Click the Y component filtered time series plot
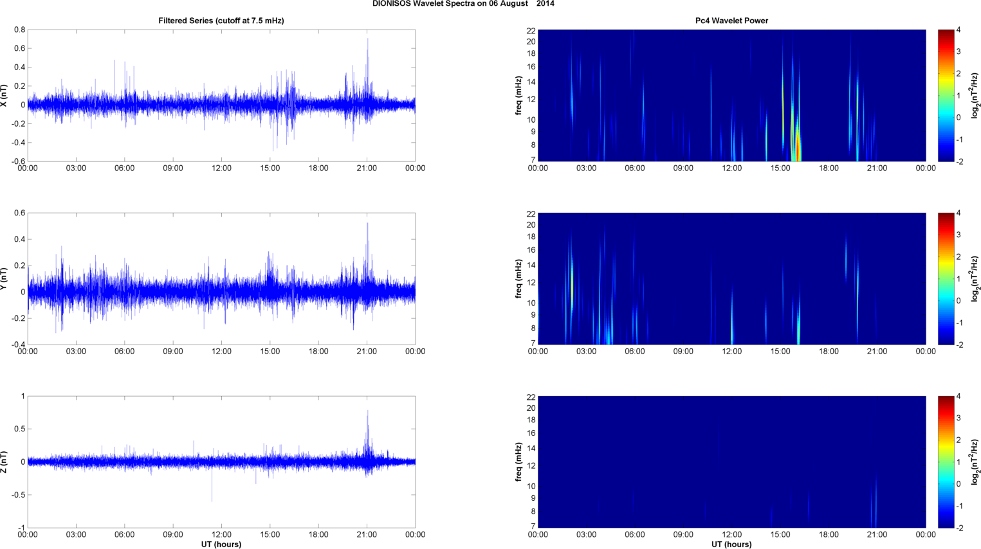The width and height of the screenshot is (981, 549). click(x=221, y=278)
